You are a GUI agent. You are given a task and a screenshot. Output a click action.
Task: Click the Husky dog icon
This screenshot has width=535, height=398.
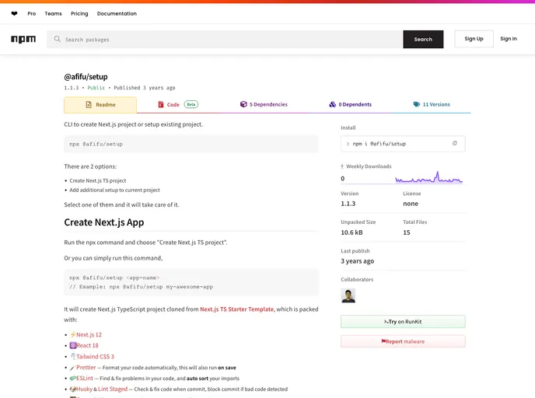pyautogui.click(x=72, y=389)
